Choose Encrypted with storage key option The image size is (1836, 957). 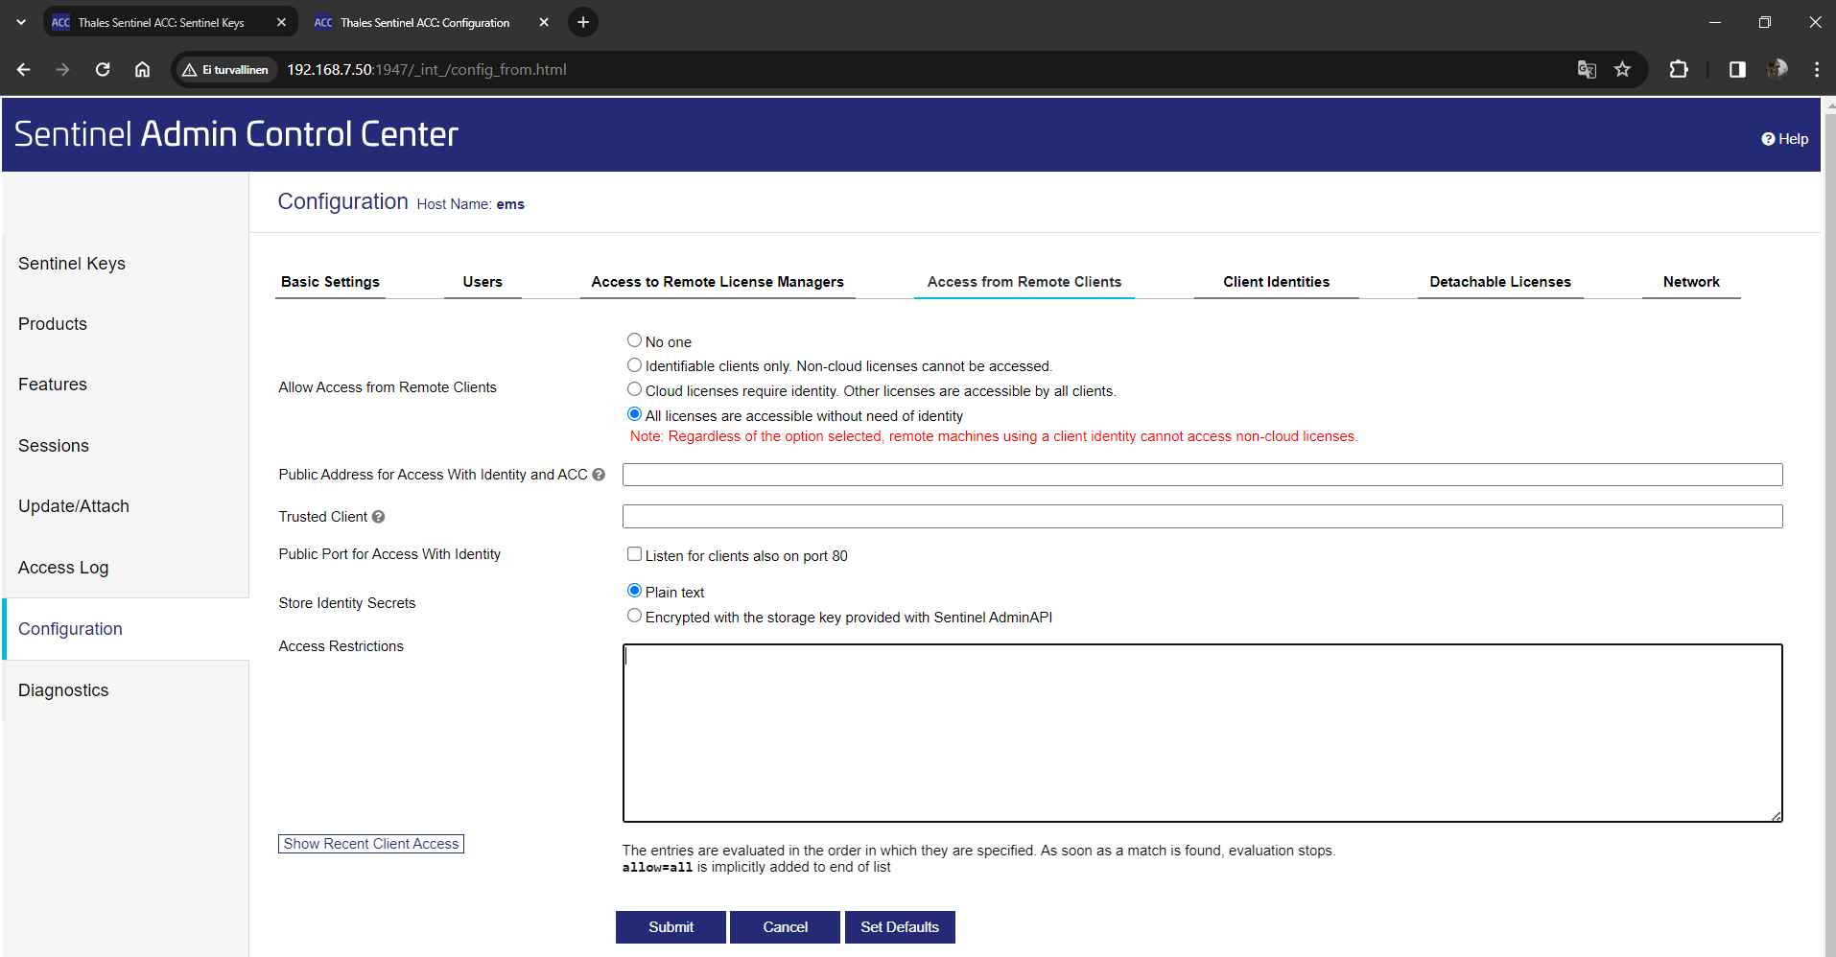point(634,616)
